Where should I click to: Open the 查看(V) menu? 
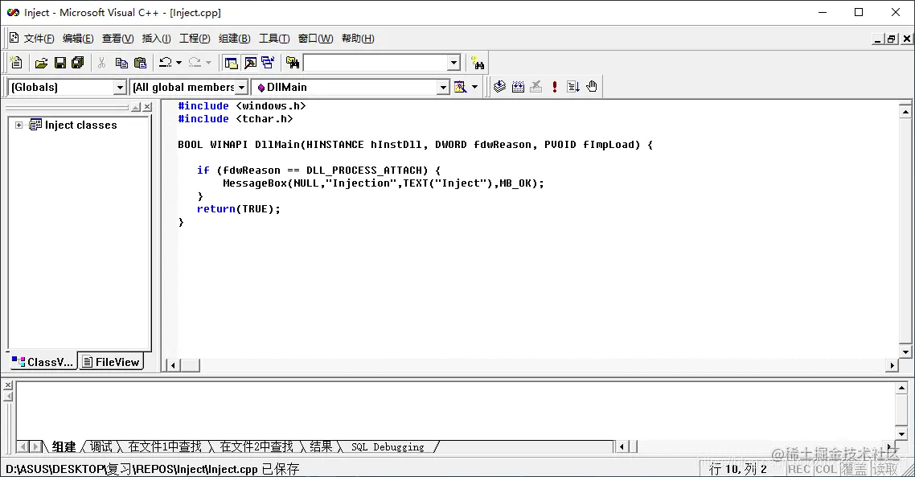click(118, 39)
